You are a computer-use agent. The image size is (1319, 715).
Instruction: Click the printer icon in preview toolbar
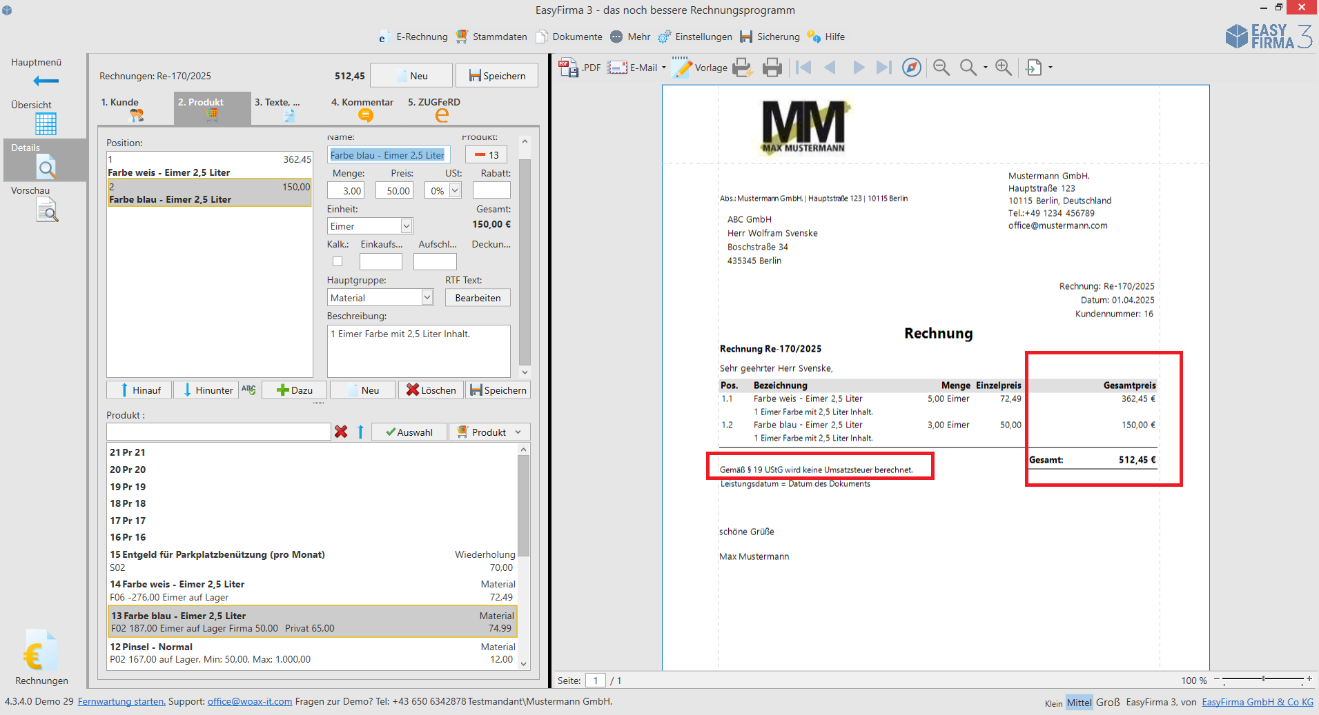772,68
